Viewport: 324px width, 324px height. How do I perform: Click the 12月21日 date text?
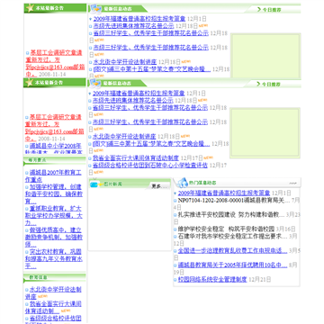click(x=260, y=279)
